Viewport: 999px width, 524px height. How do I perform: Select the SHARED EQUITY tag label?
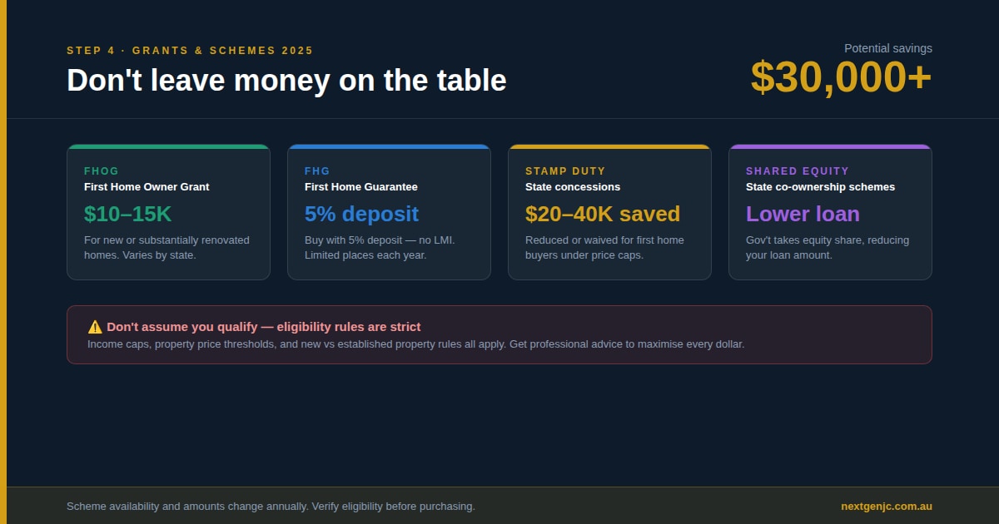[798, 171]
